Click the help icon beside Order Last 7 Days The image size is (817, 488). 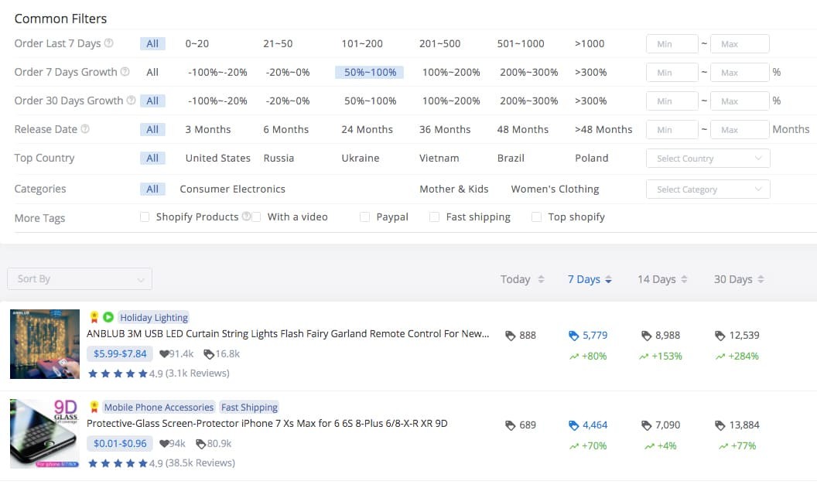[109, 43]
